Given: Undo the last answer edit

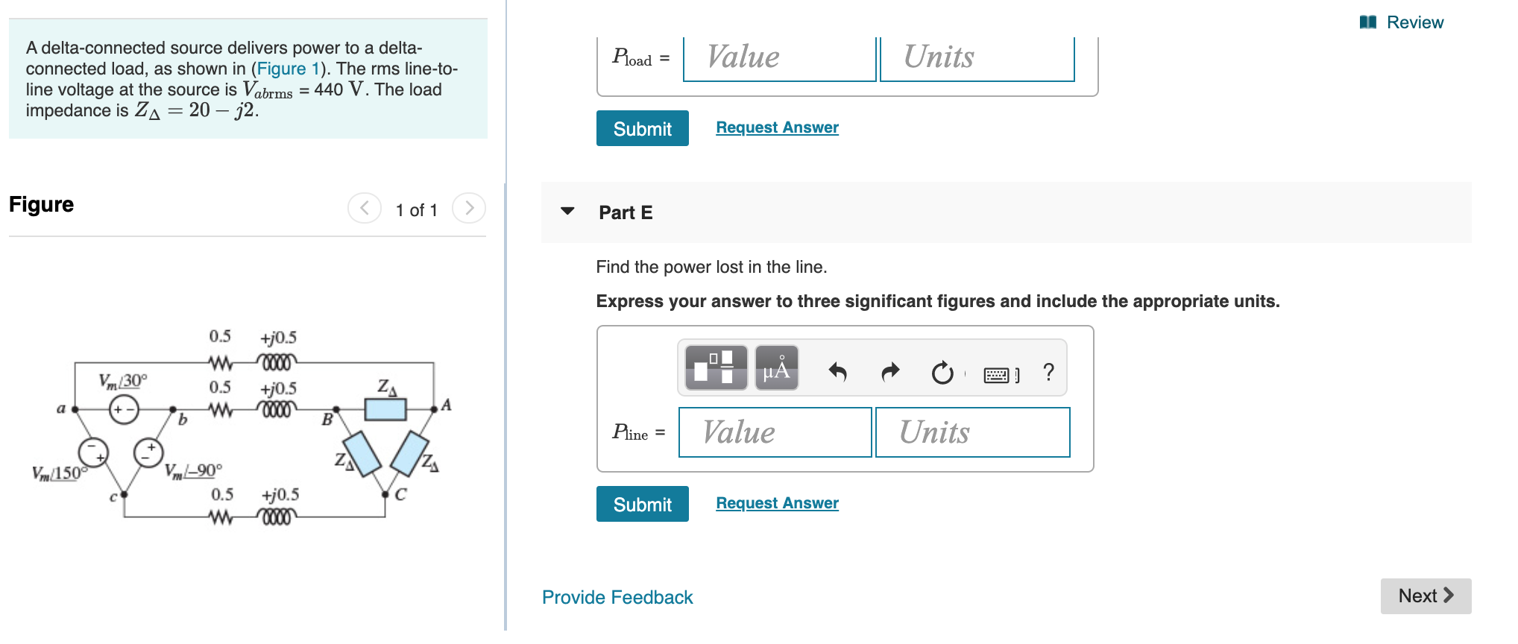Looking at the screenshot, I should 838,371.
